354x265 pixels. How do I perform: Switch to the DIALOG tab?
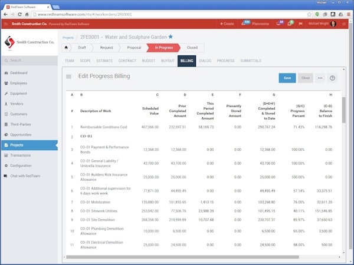point(205,61)
